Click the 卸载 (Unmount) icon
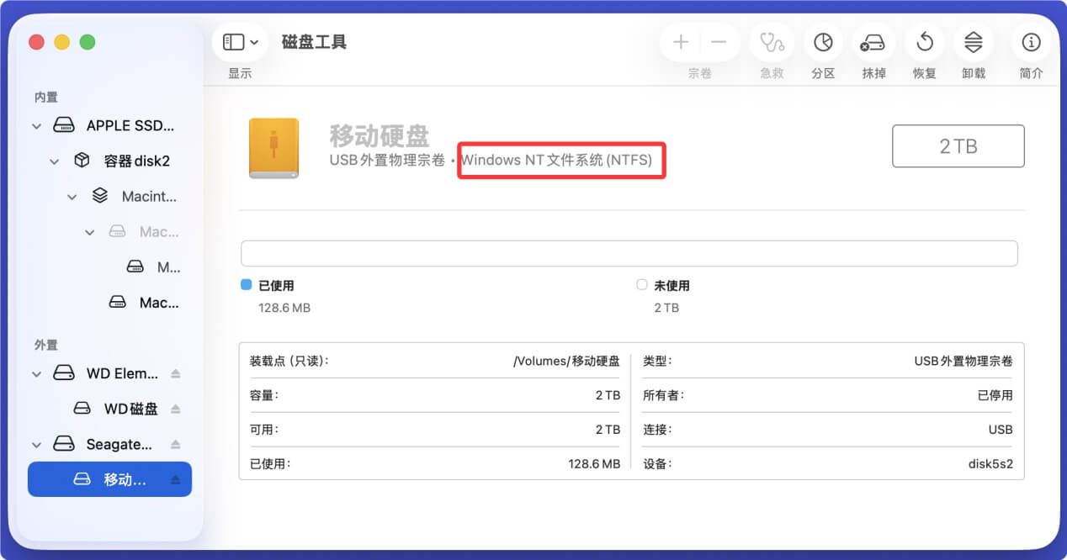This screenshot has width=1067, height=560. (974, 42)
